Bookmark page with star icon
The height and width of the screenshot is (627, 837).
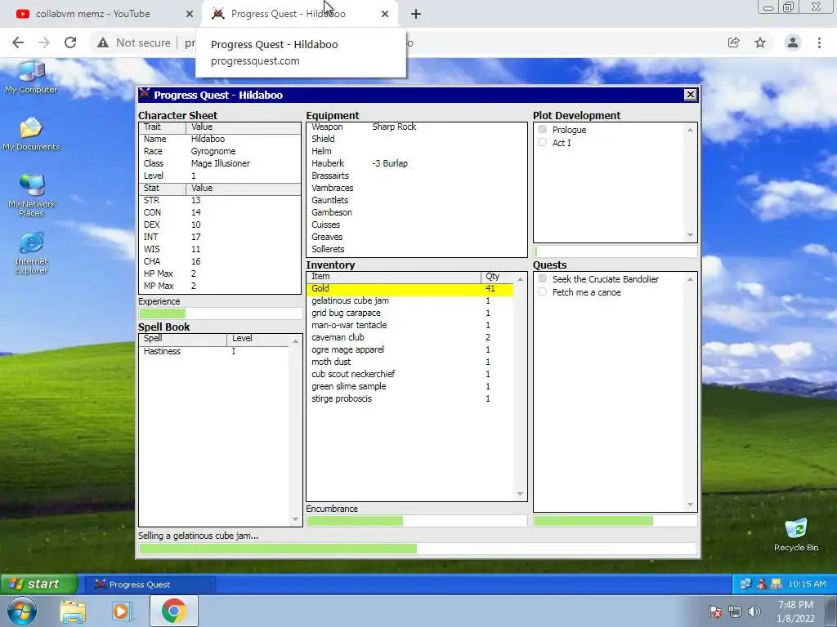pos(760,42)
